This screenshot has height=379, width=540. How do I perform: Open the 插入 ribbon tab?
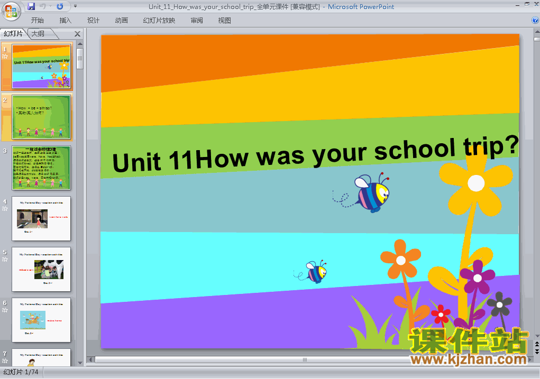point(66,21)
